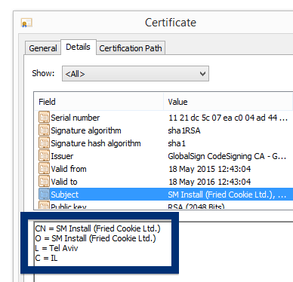This screenshot has width=293, height=282.
Task: Click the serial number value 11 21 dc 5c
Action: 228,118
